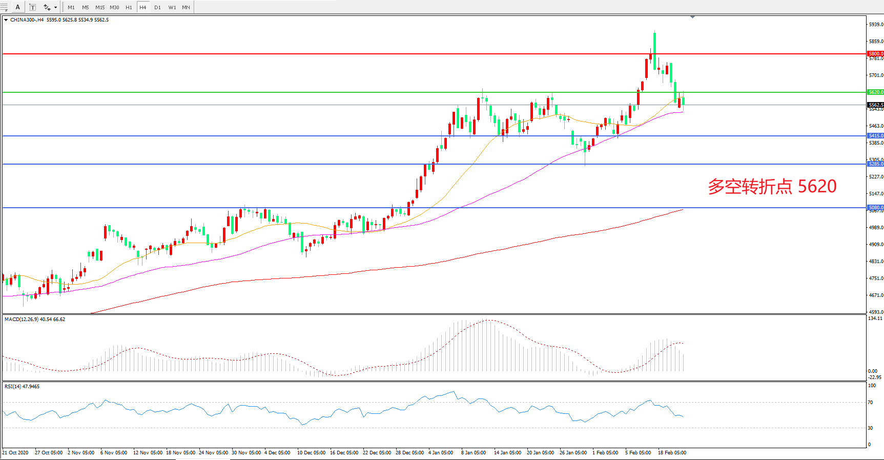This screenshot has height=460, width=884.
Task: Select the H1 timeframe button
Action: [x=129, y=7]
